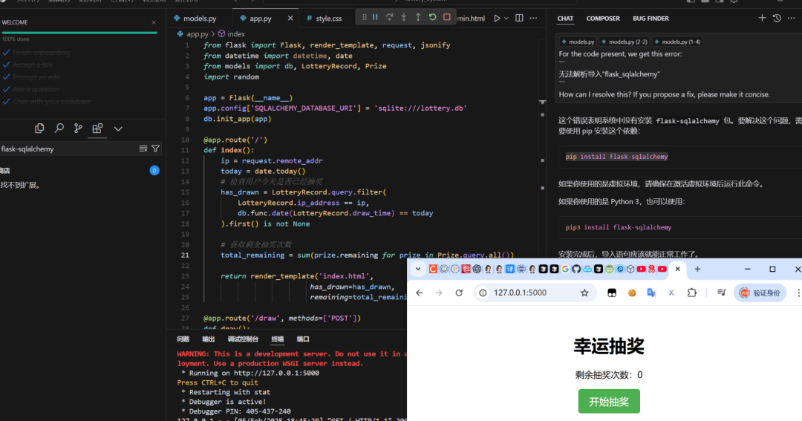The width and height of the screenshot is (802, 421).
Task: Open the Extensions view icon
Action: pyautogui.click(x=97, y=128)
